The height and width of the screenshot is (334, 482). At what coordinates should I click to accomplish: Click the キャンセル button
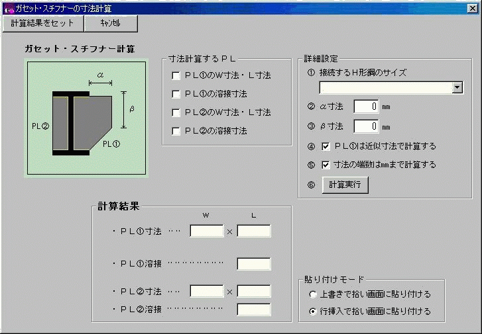(x=111, y=23)
